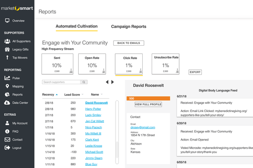Sort by Recency column arrow

(56, 94)
